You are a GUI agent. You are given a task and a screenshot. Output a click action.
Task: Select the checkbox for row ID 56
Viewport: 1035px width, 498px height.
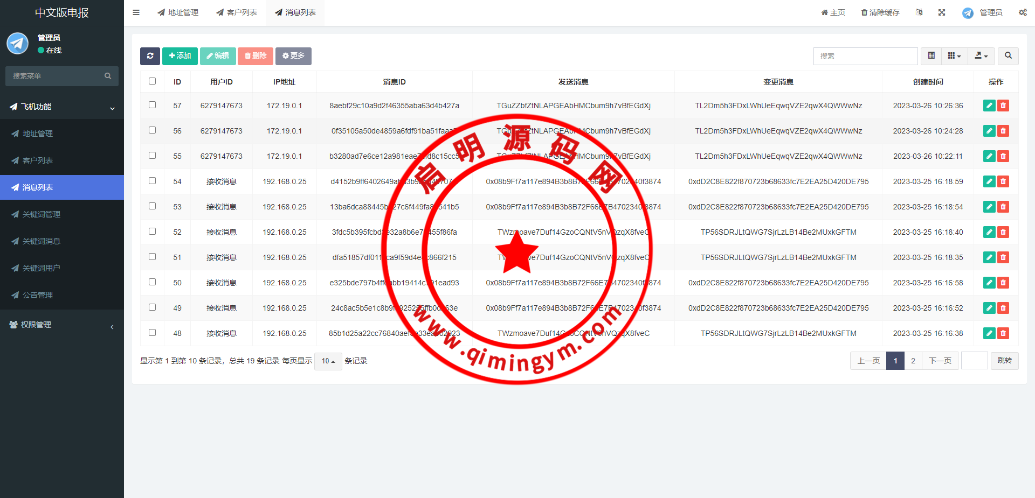(x=152, y=130)
